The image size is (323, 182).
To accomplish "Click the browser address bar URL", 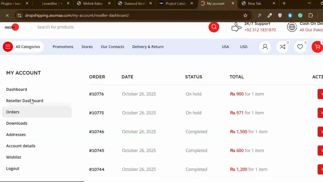I will 77,16.
